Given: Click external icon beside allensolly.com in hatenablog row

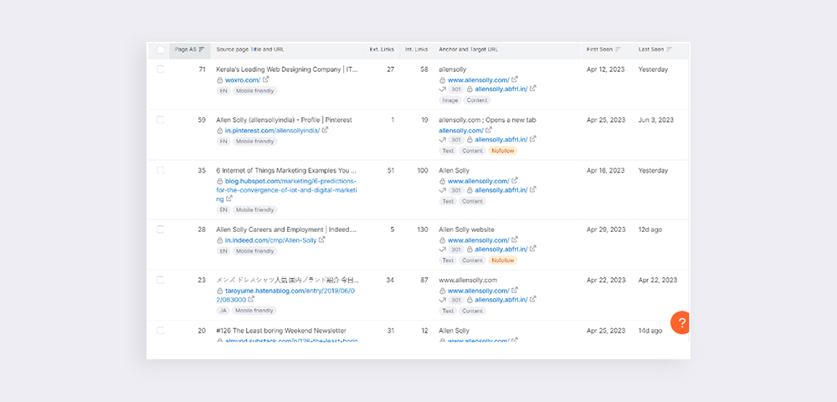Looking at the screenshot, I should (x=515, y=291).
